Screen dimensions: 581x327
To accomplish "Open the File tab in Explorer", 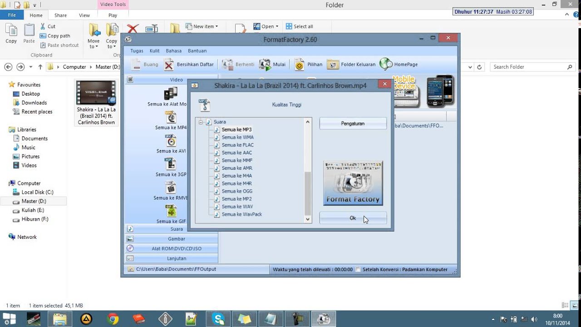I will tap(12, 15).
